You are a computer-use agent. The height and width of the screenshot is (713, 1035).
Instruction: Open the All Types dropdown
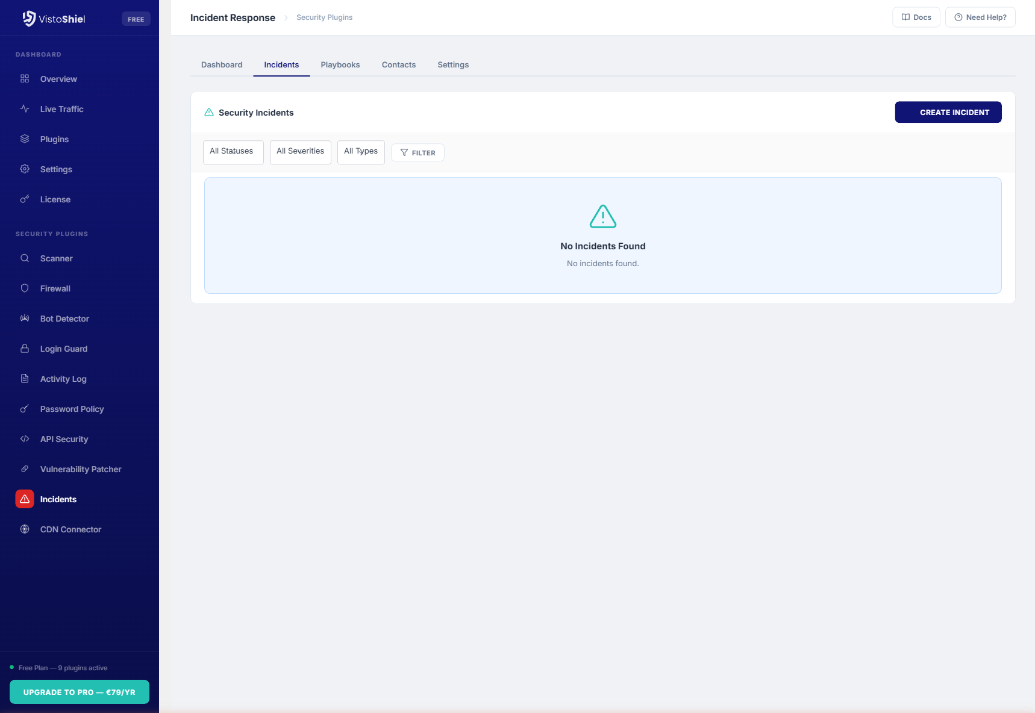tap(361, 152)
